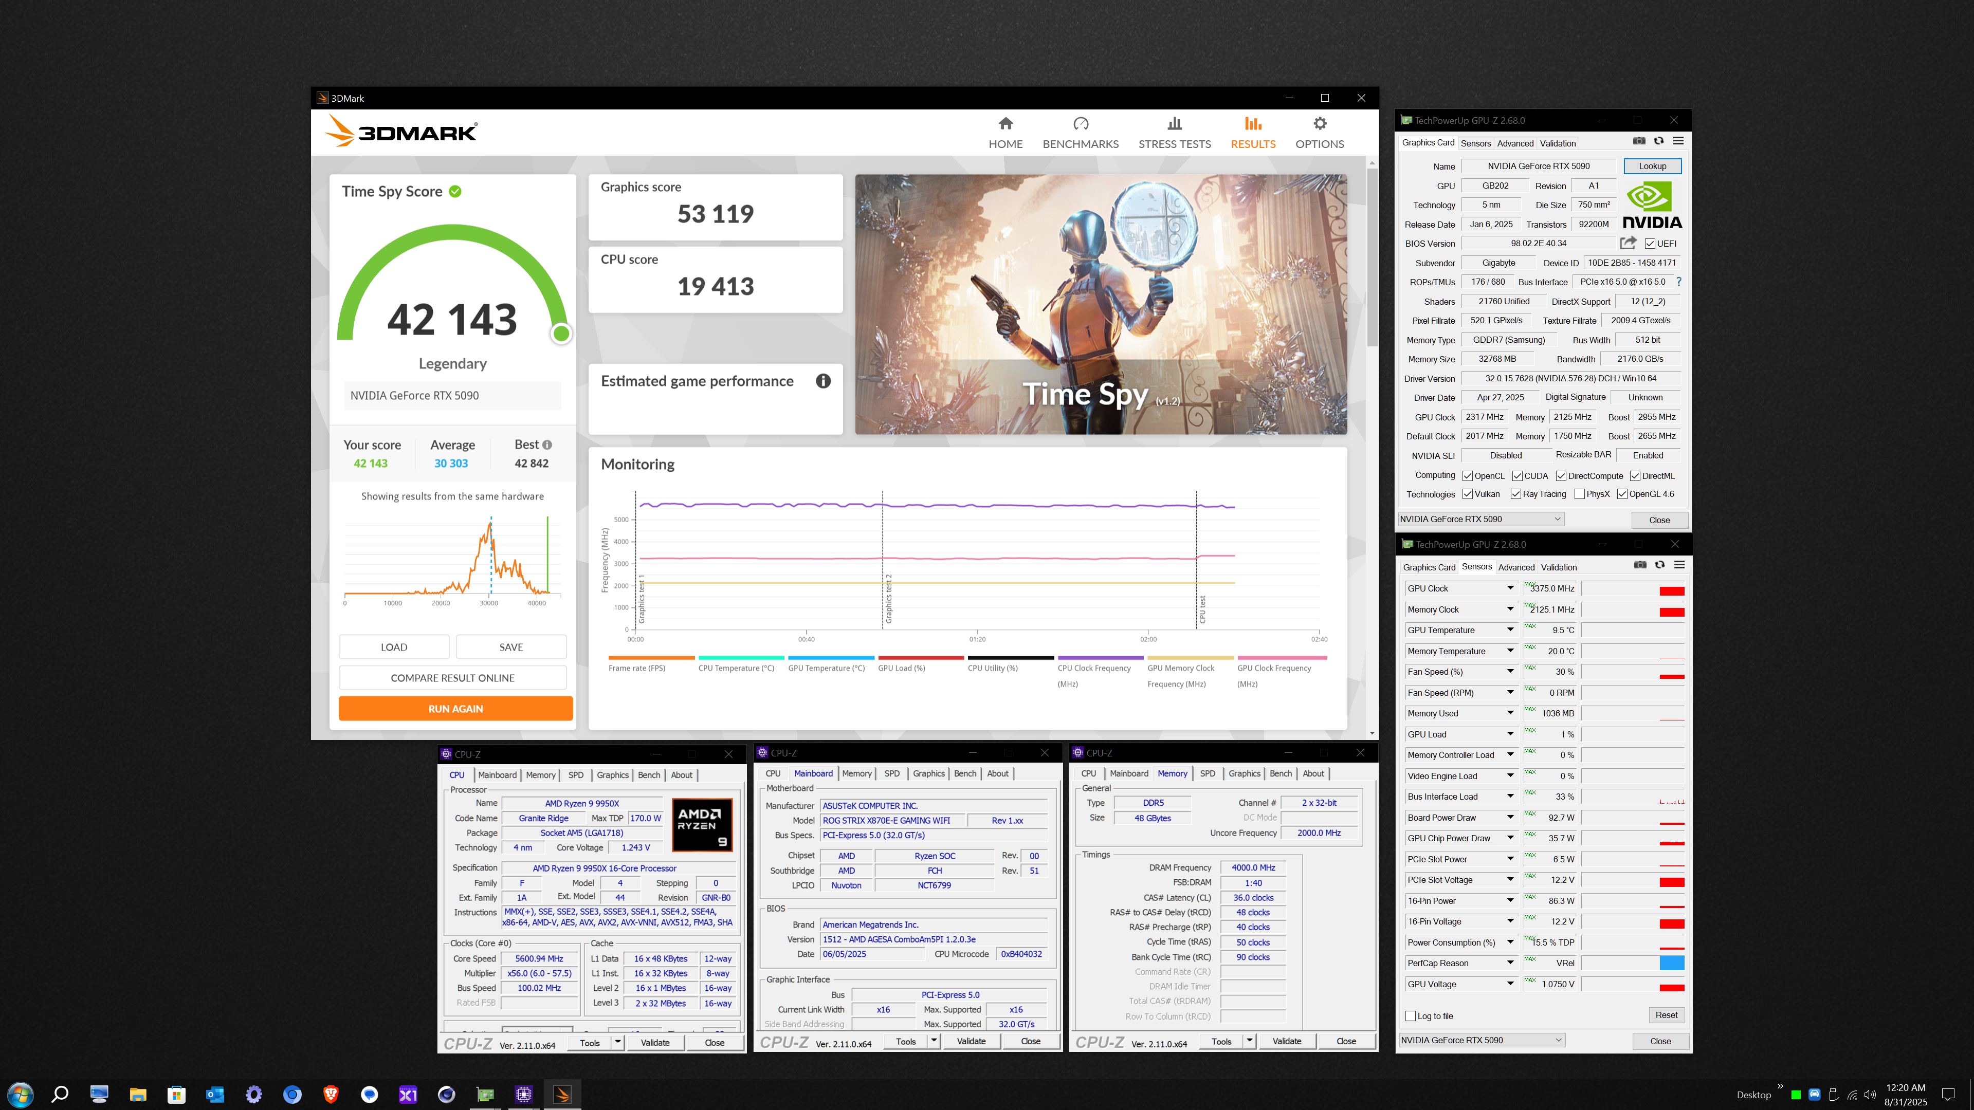
Task: Open GPU selector dropdown in GPU-Z Sensors window
Action: [1481, 1040]
